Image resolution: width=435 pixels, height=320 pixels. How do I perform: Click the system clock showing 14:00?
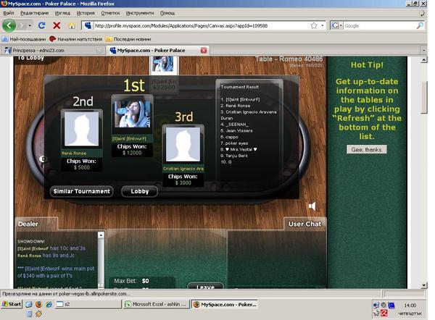[410, 306]
